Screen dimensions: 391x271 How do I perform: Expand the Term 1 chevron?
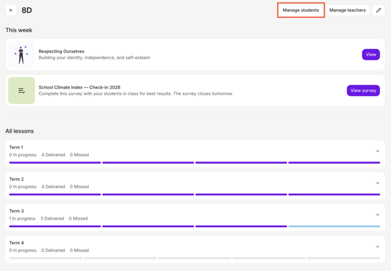378,151
